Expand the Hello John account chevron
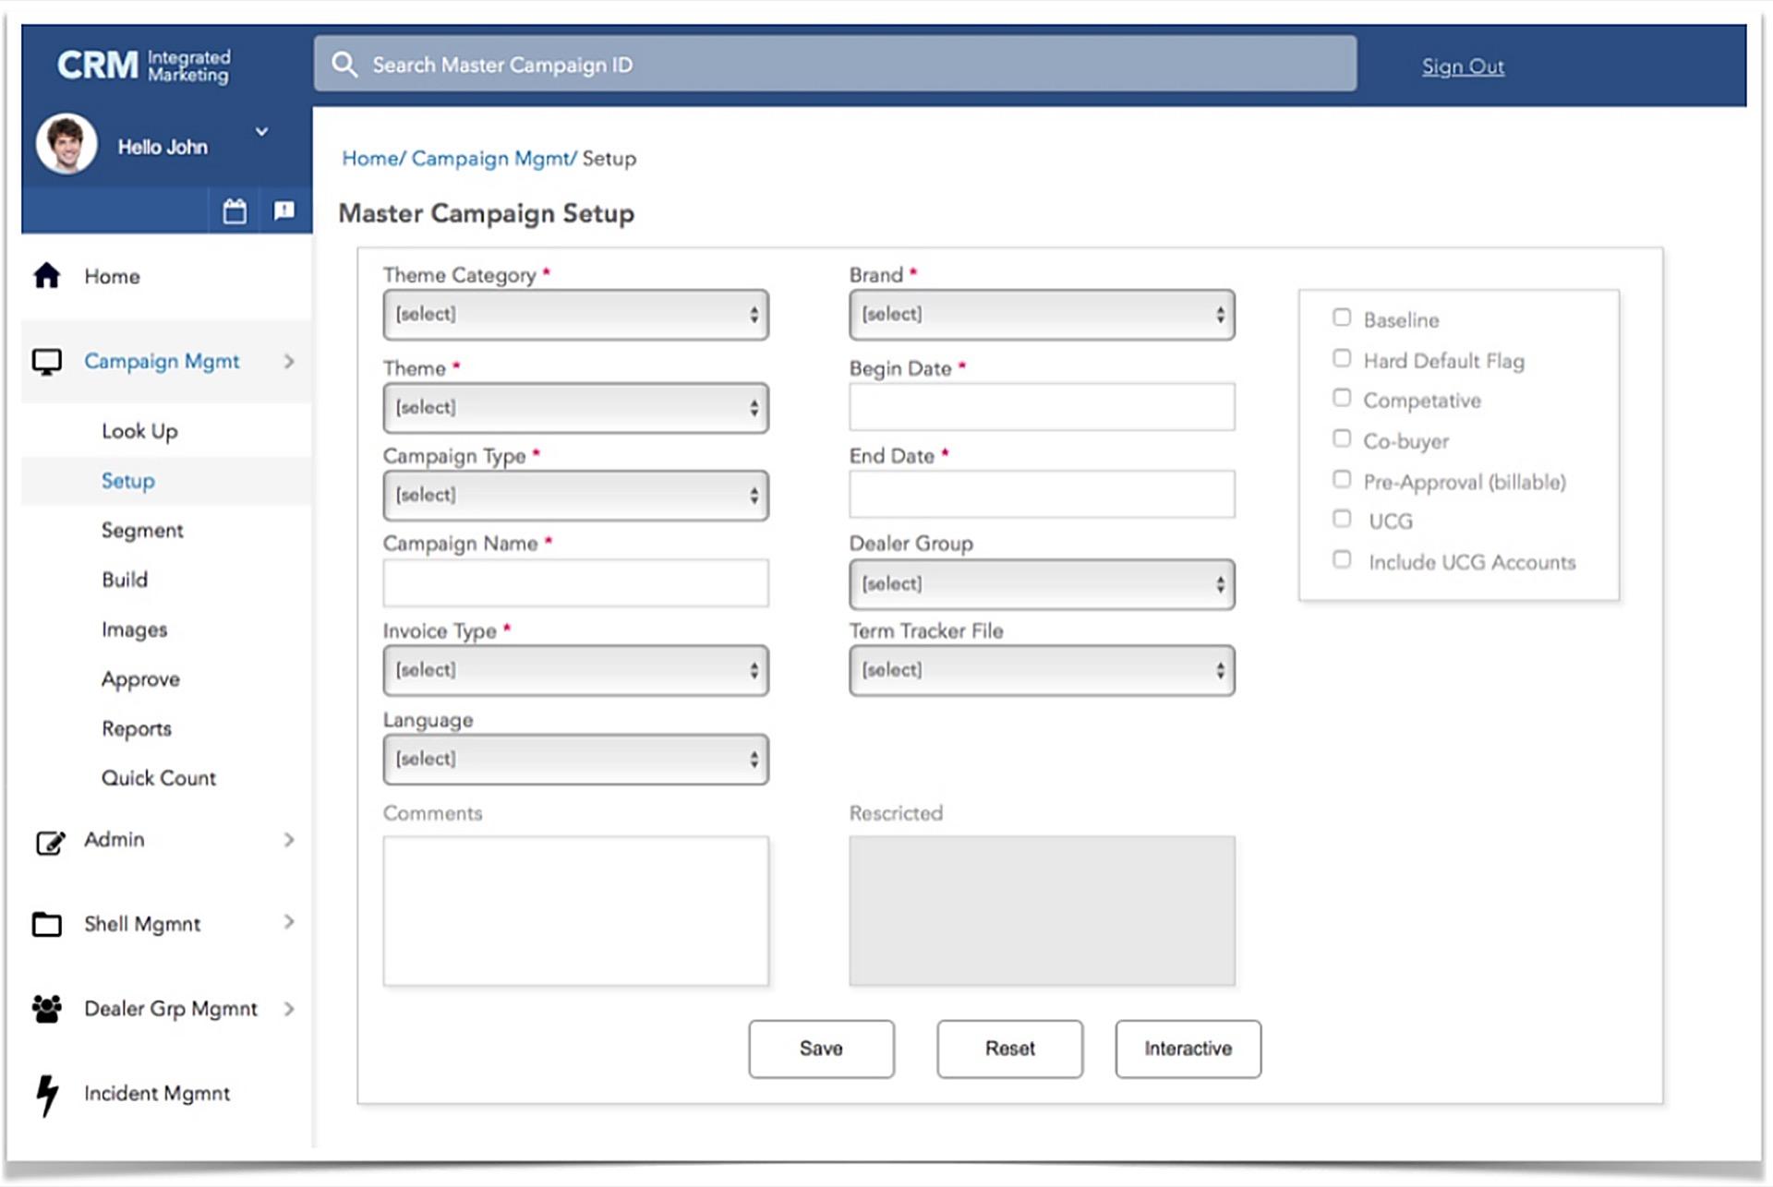Viewport: 1773px width, 1187px height. [x=261, y=132]
